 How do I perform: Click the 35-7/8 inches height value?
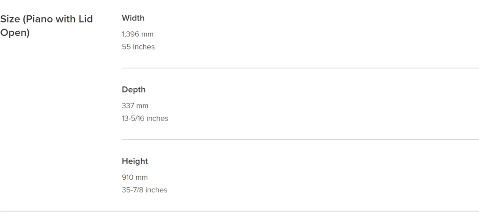pyautogui.click(x=145, y=190)
